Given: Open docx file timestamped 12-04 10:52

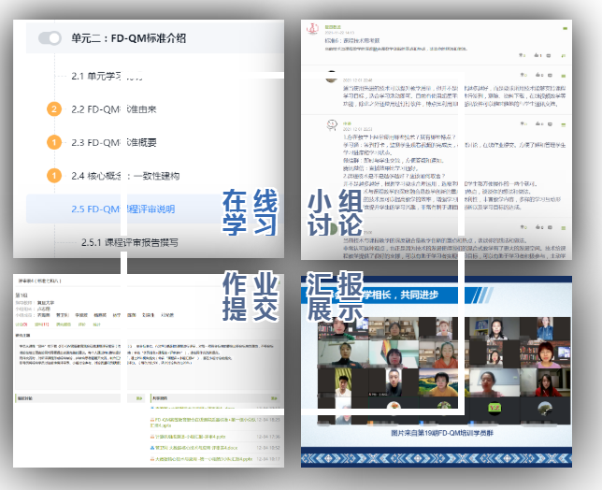Looking at the screenshot, I should [196, 448].
